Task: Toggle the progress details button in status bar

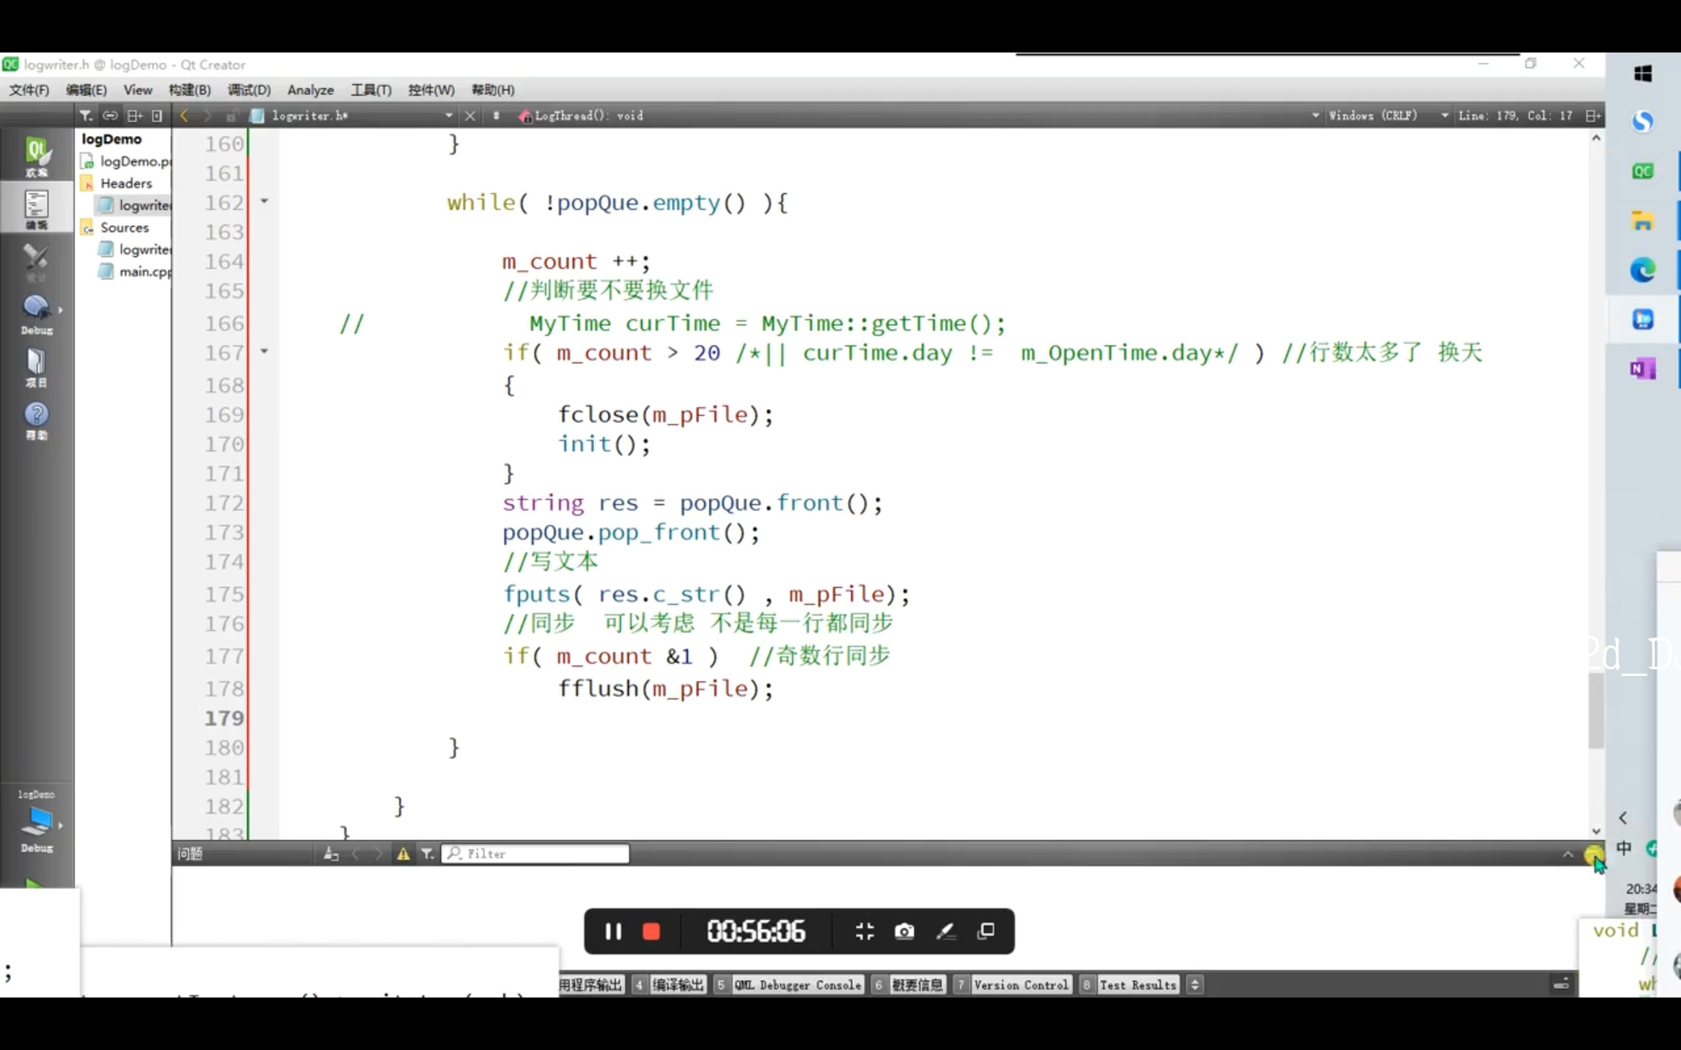Action: pyautogui.click(x=1561, y=984)
